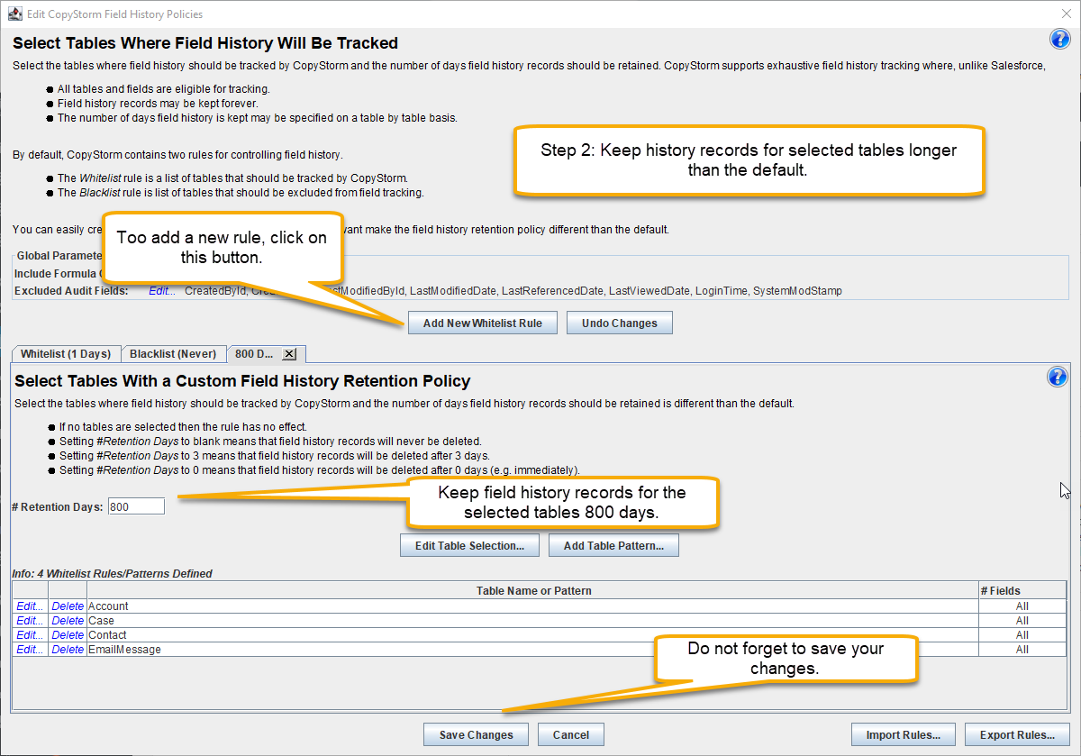Click the All value in EmailMessage row
1081x756 pixels.
[x=1022, y=649]
